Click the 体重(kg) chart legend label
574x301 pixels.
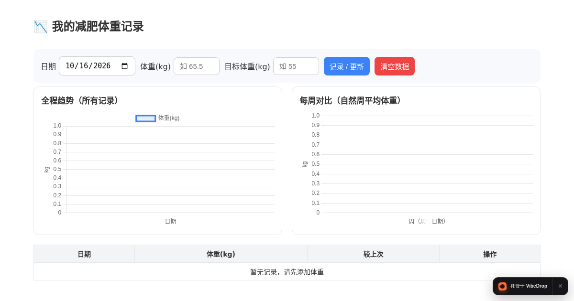tap(169, 118)
